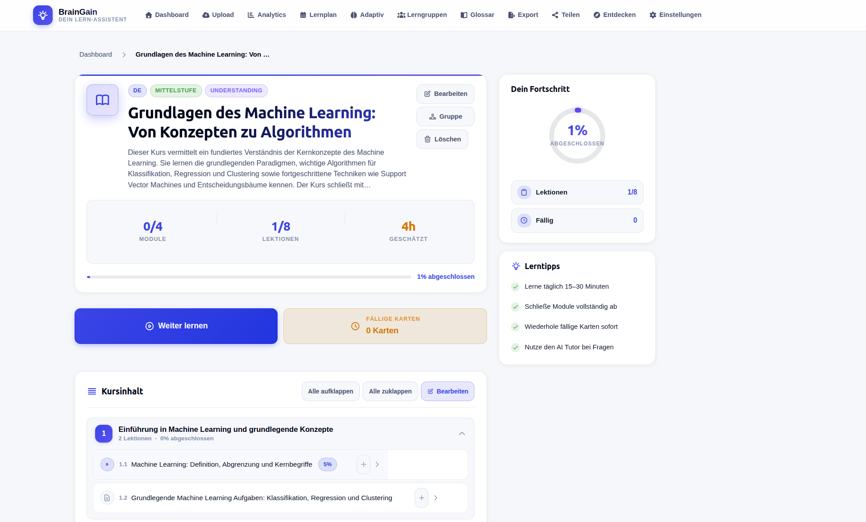Open the Glossar page
This screenshot has width=866, height=522.
(477, 15)
